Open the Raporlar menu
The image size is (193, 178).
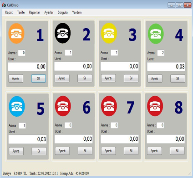click(x=34, y=12)
